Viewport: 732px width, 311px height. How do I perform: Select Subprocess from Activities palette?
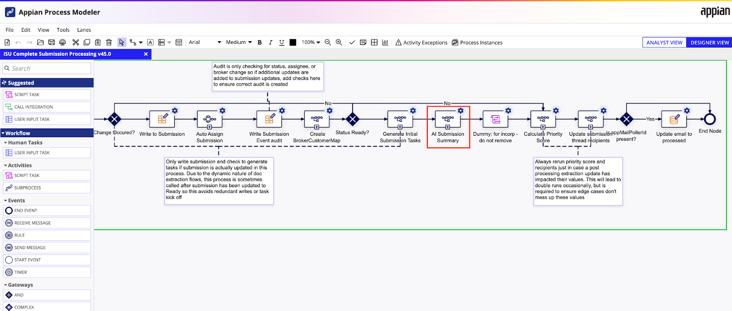47,188
